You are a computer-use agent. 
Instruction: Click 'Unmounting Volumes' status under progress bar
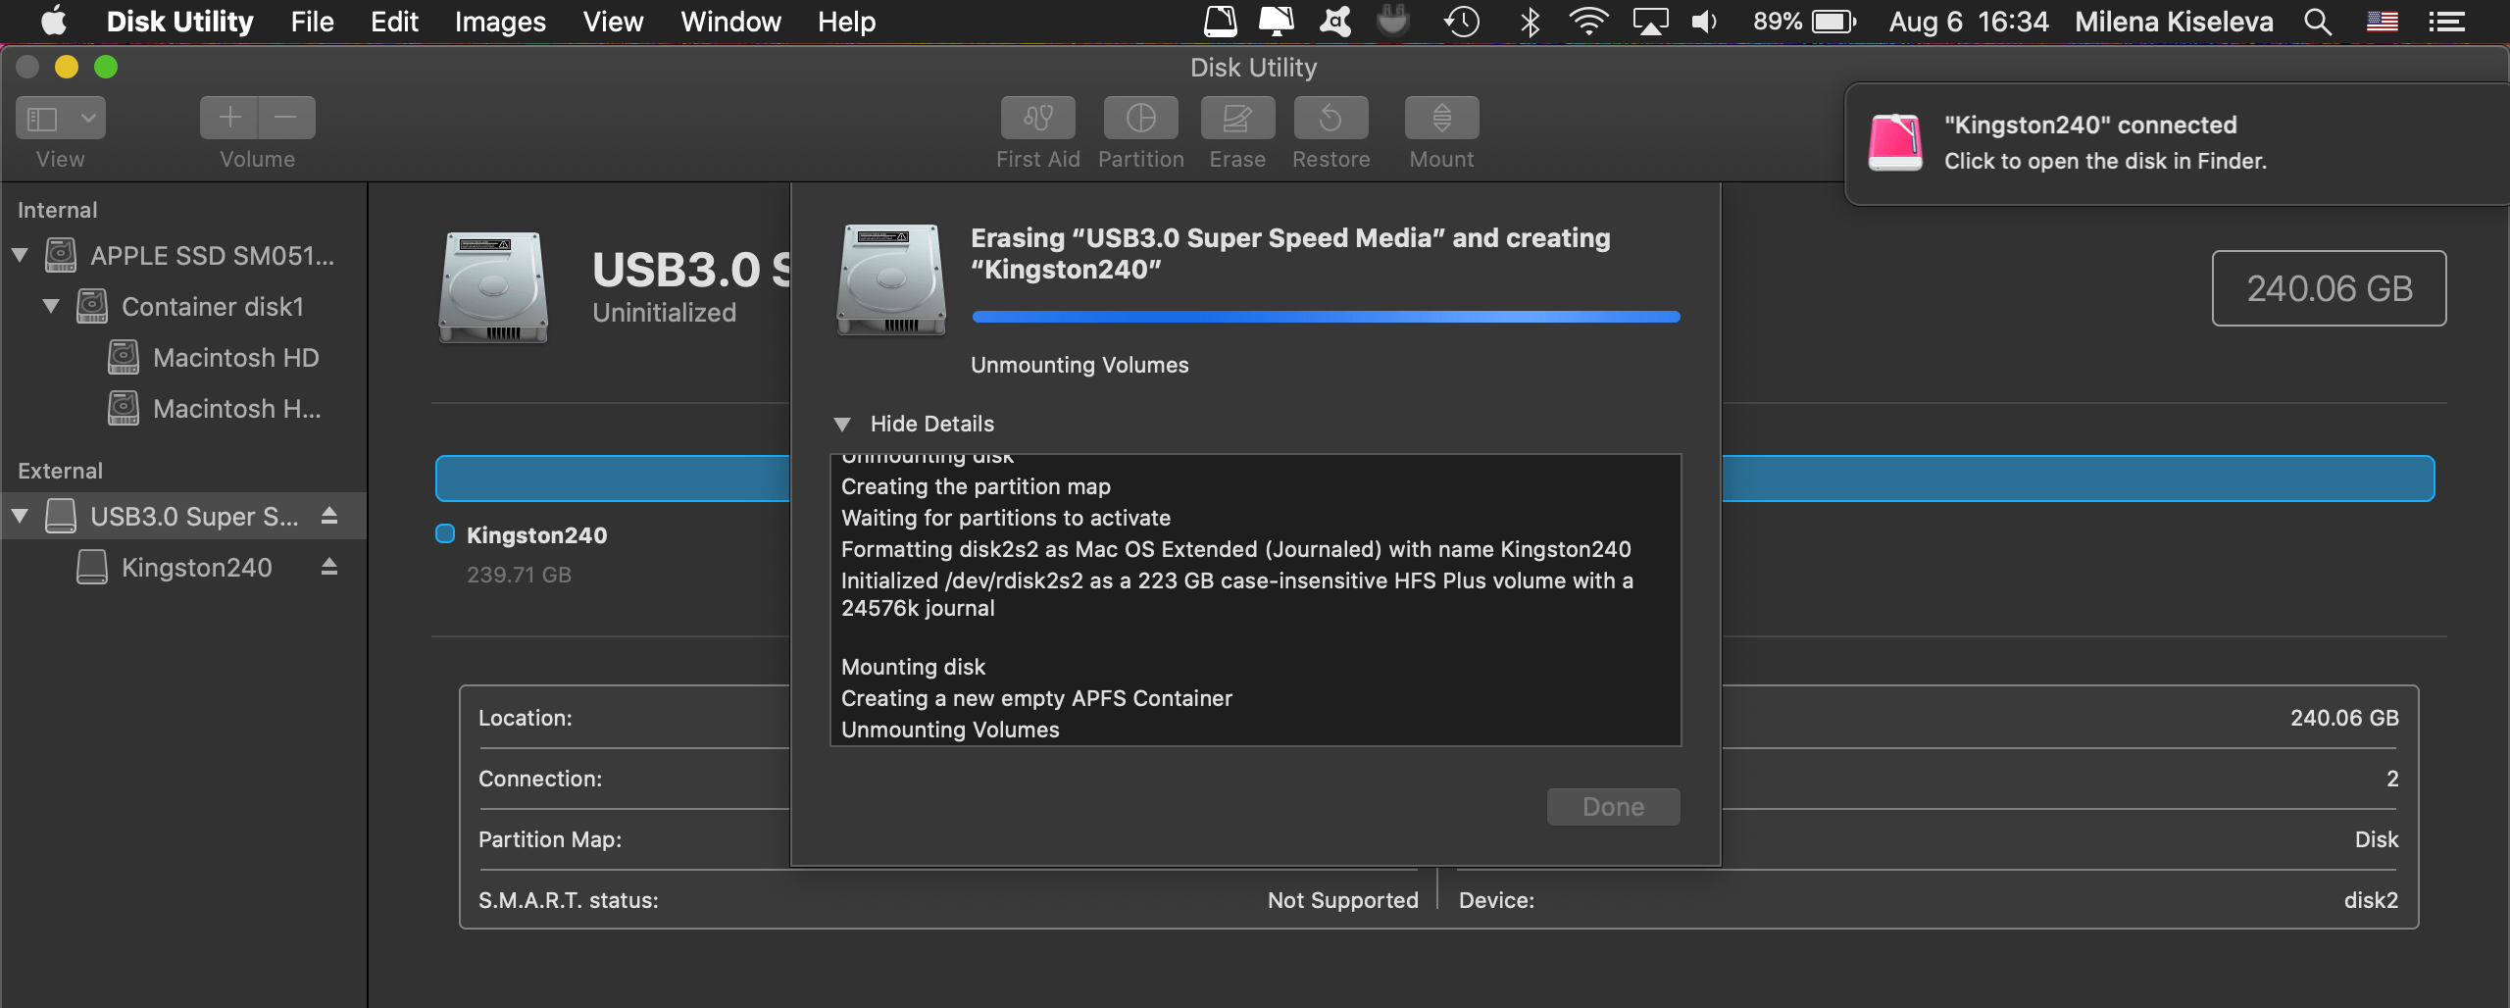tap(1079, 365)
